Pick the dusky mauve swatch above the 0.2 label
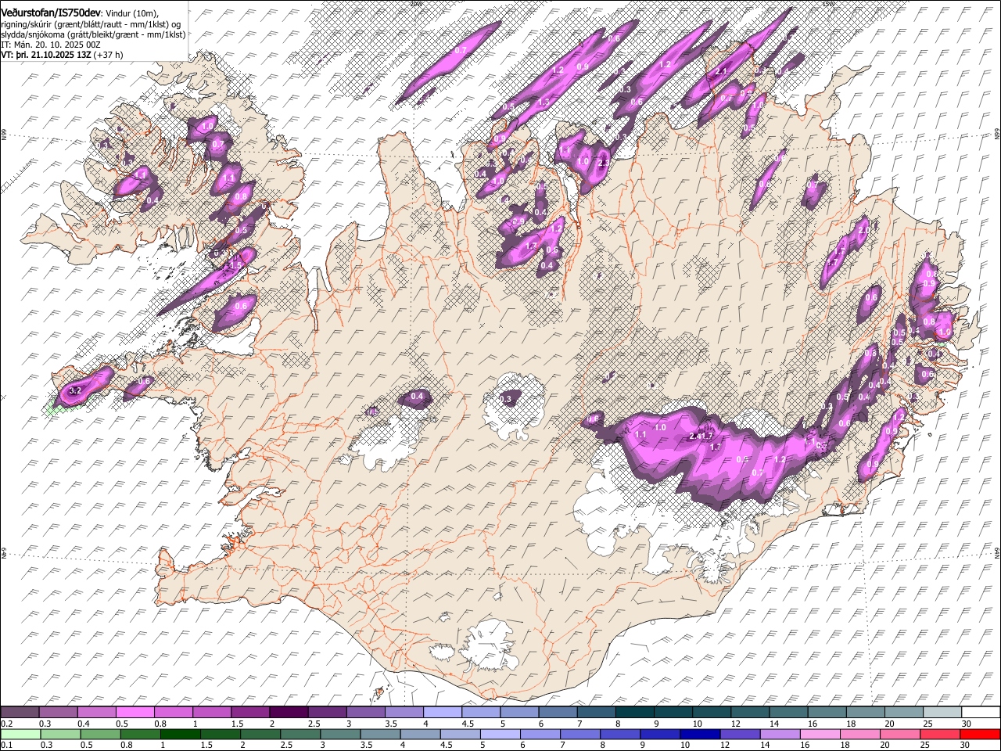1001x751 pixels. pos(20,712)
